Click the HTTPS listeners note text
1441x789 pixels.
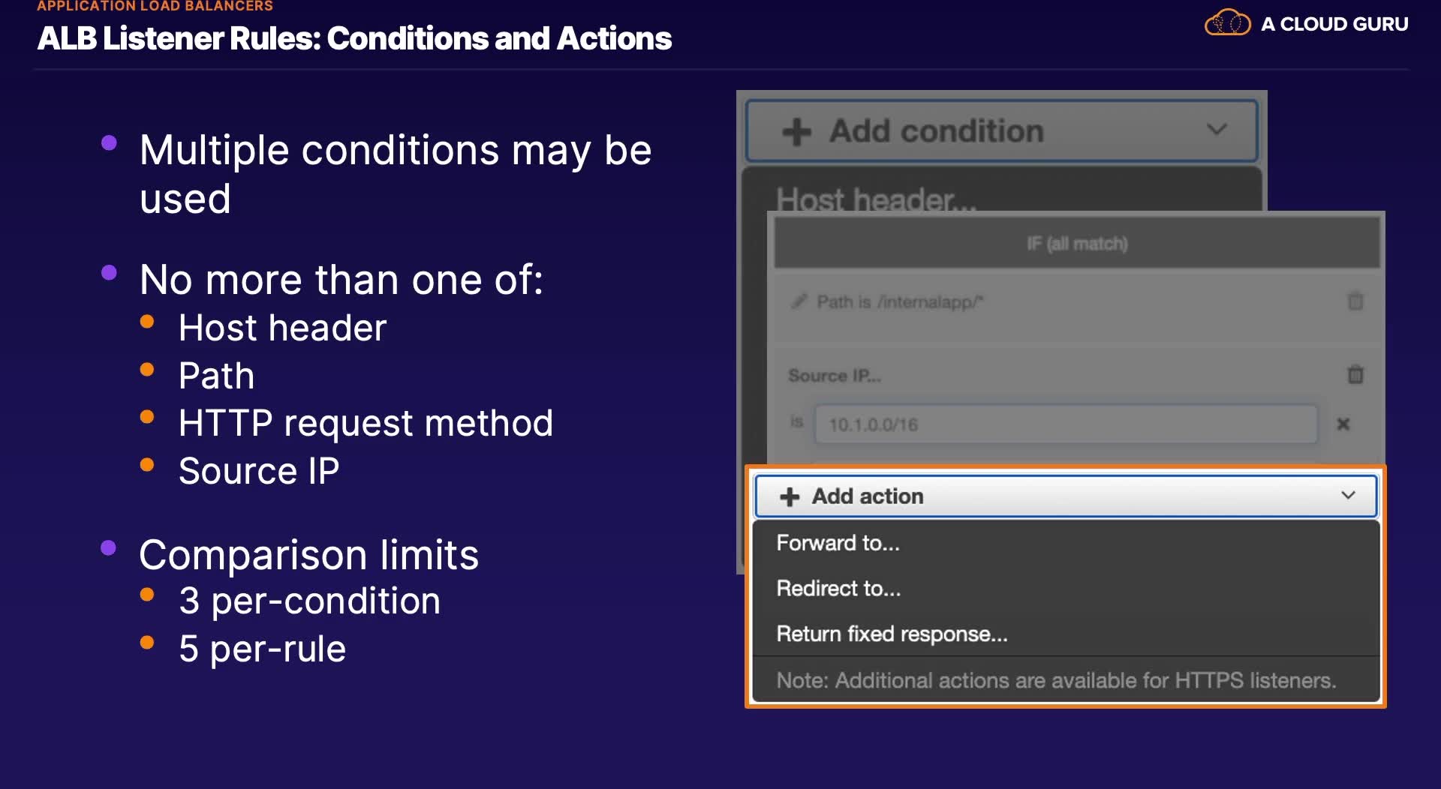click(x=1056, y=681)
